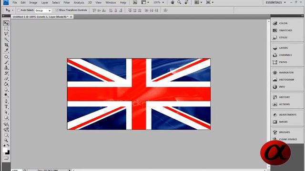Select the Move tool in the toolbox
305x171 pixels.
[6, 23]
